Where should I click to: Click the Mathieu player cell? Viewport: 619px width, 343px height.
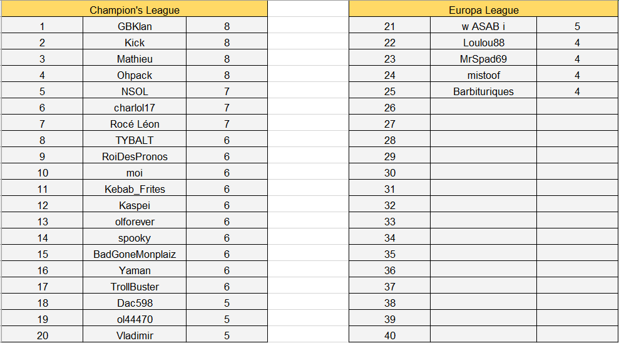[135, 59]
